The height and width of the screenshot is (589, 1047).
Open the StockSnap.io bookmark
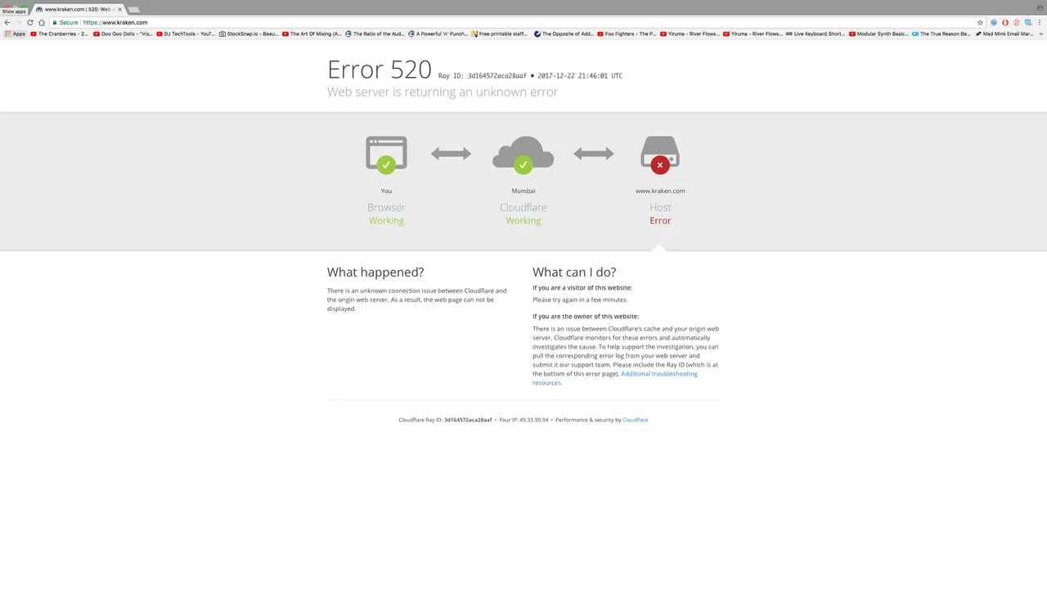(249, 34)
